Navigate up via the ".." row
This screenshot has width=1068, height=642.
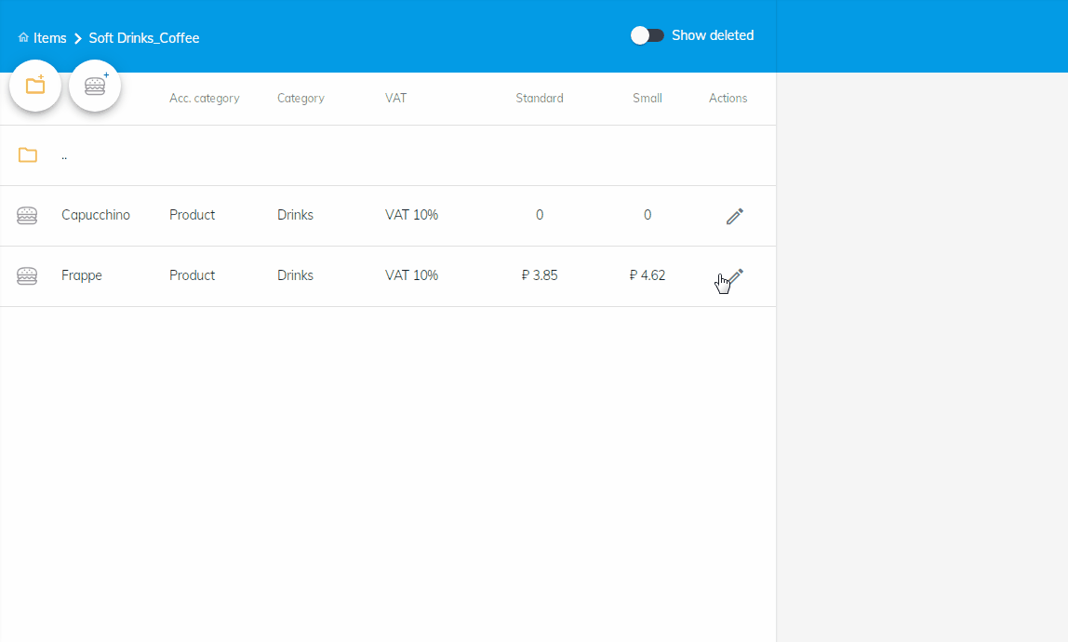(64, 156)
